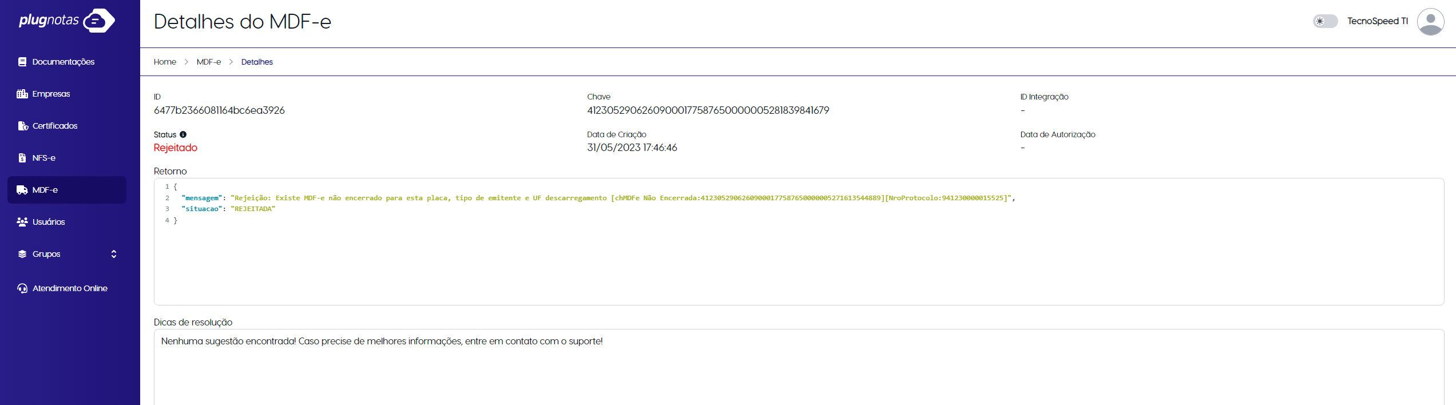
Task: Click the Documentações book icon
Action: 22,62
